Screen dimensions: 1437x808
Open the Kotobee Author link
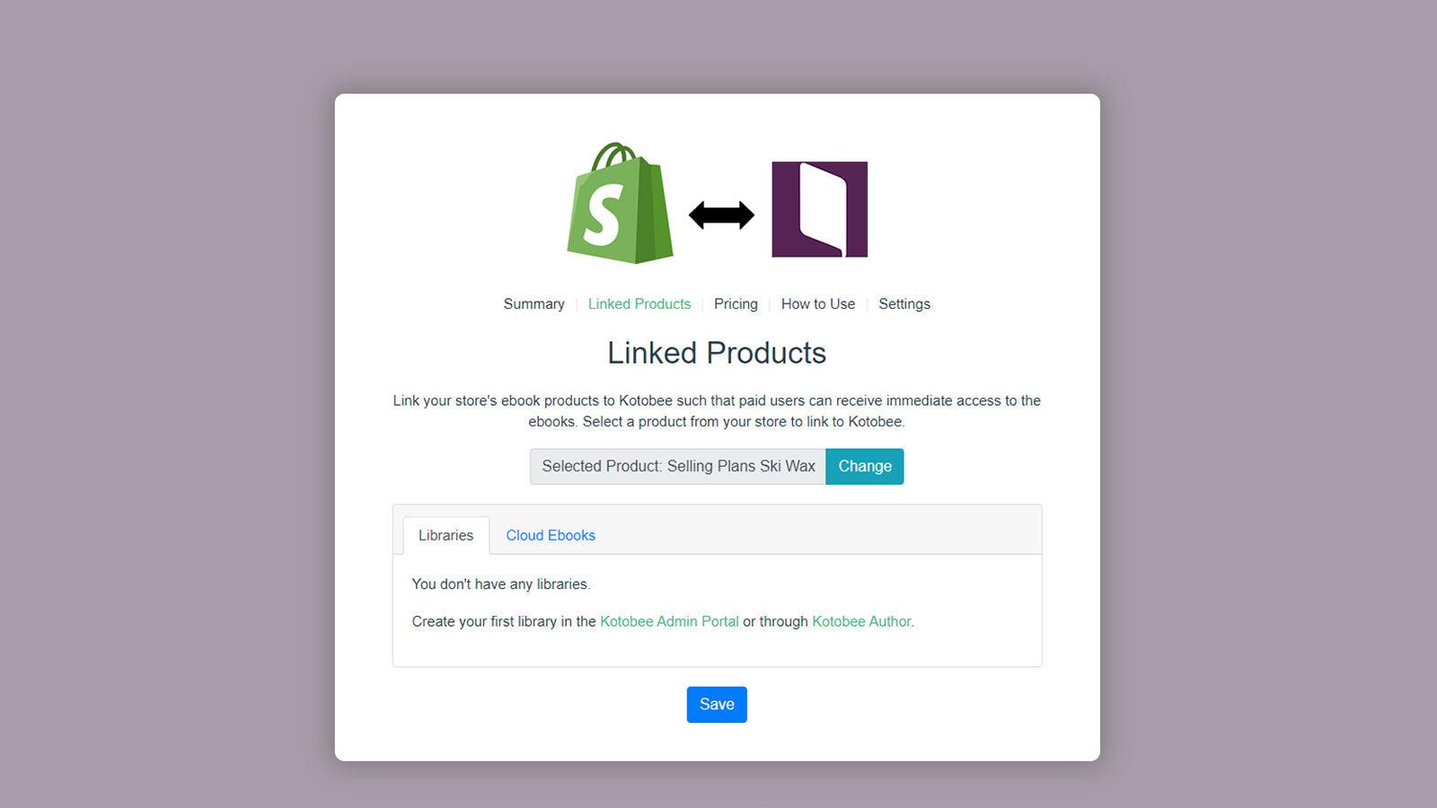[x=860, y=621]
